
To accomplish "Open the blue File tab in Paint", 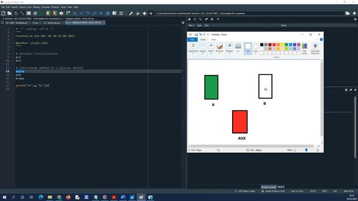I will pos(192,40).
